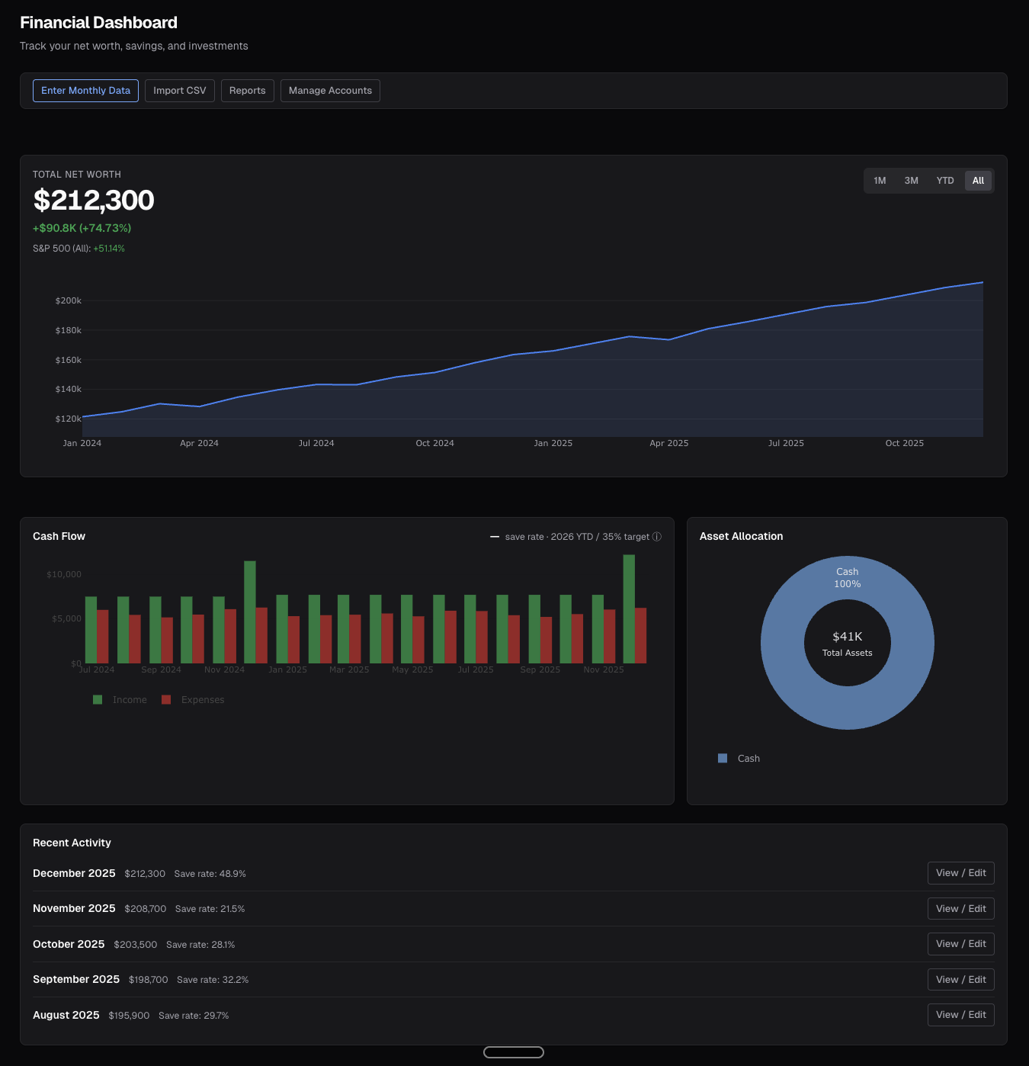The width and height of the screenshot is (1029, 1066).
Task: Click the Cash Flow panel heading
Action: pos(59,537)
